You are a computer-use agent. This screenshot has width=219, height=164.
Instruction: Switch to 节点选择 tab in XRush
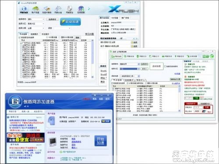[x=23, y=34]
